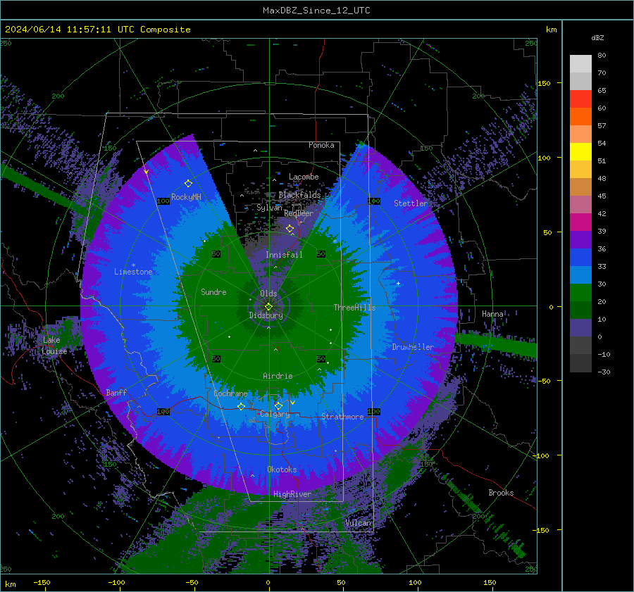634x592 pixels.
Task: Pick the orange swatch between 60 and 57 dBZ
Action: (580, 117)
